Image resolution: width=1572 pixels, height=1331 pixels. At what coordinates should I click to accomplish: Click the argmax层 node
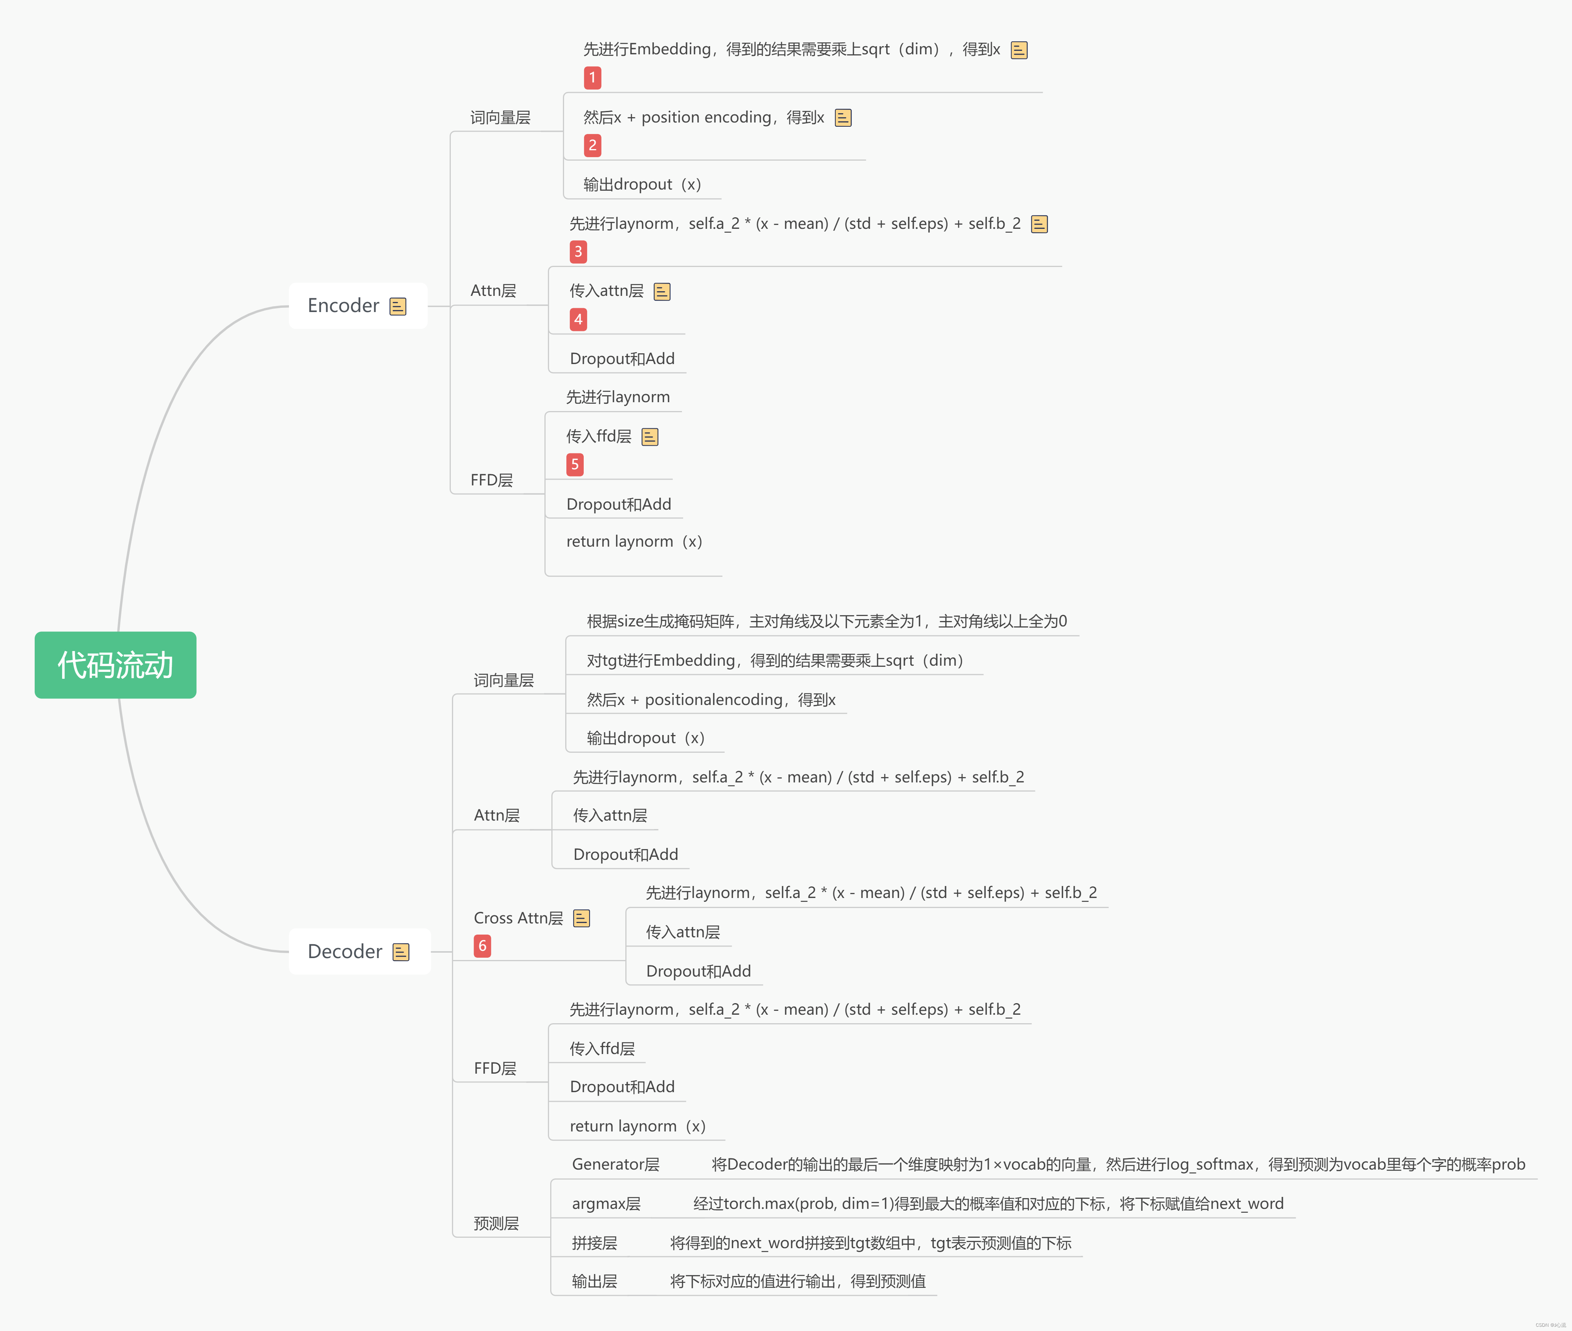(606, 1203)
